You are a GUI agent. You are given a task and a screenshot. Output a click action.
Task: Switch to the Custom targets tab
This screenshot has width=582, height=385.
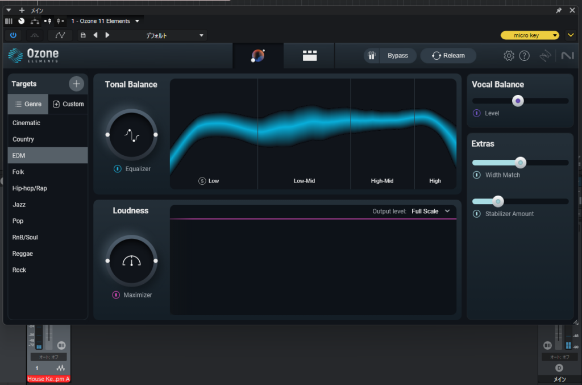point(68,104)
